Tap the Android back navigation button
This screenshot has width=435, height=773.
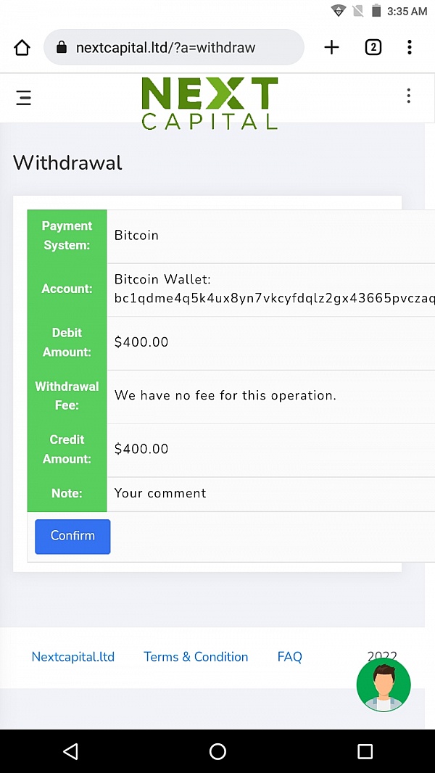click(x=70, y=751)
